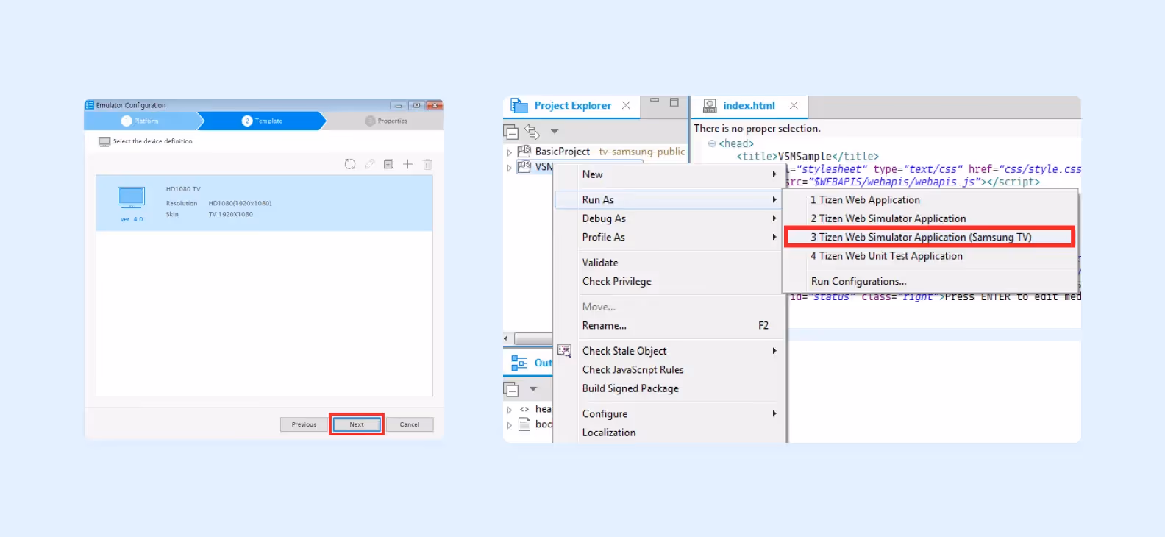Image resolution: width=1165 pixels, height=537 pixels.
Task: Add a new device template with plus icon
Action: [x=407, y=164]
